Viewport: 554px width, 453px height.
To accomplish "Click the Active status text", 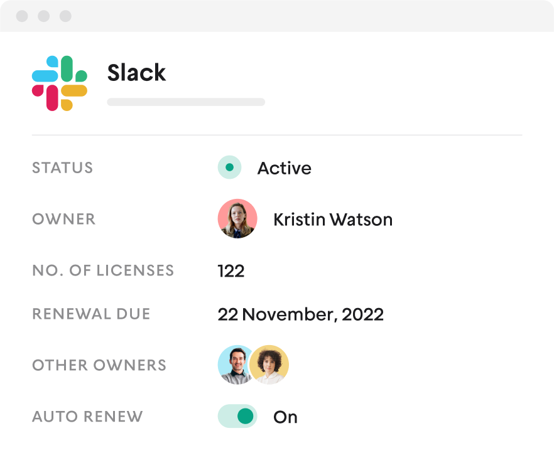I will [x=285, y=168].
